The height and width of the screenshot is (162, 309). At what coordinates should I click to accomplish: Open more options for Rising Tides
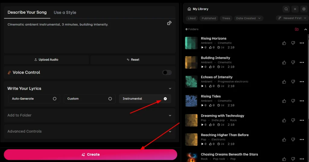tap(302, 101)
